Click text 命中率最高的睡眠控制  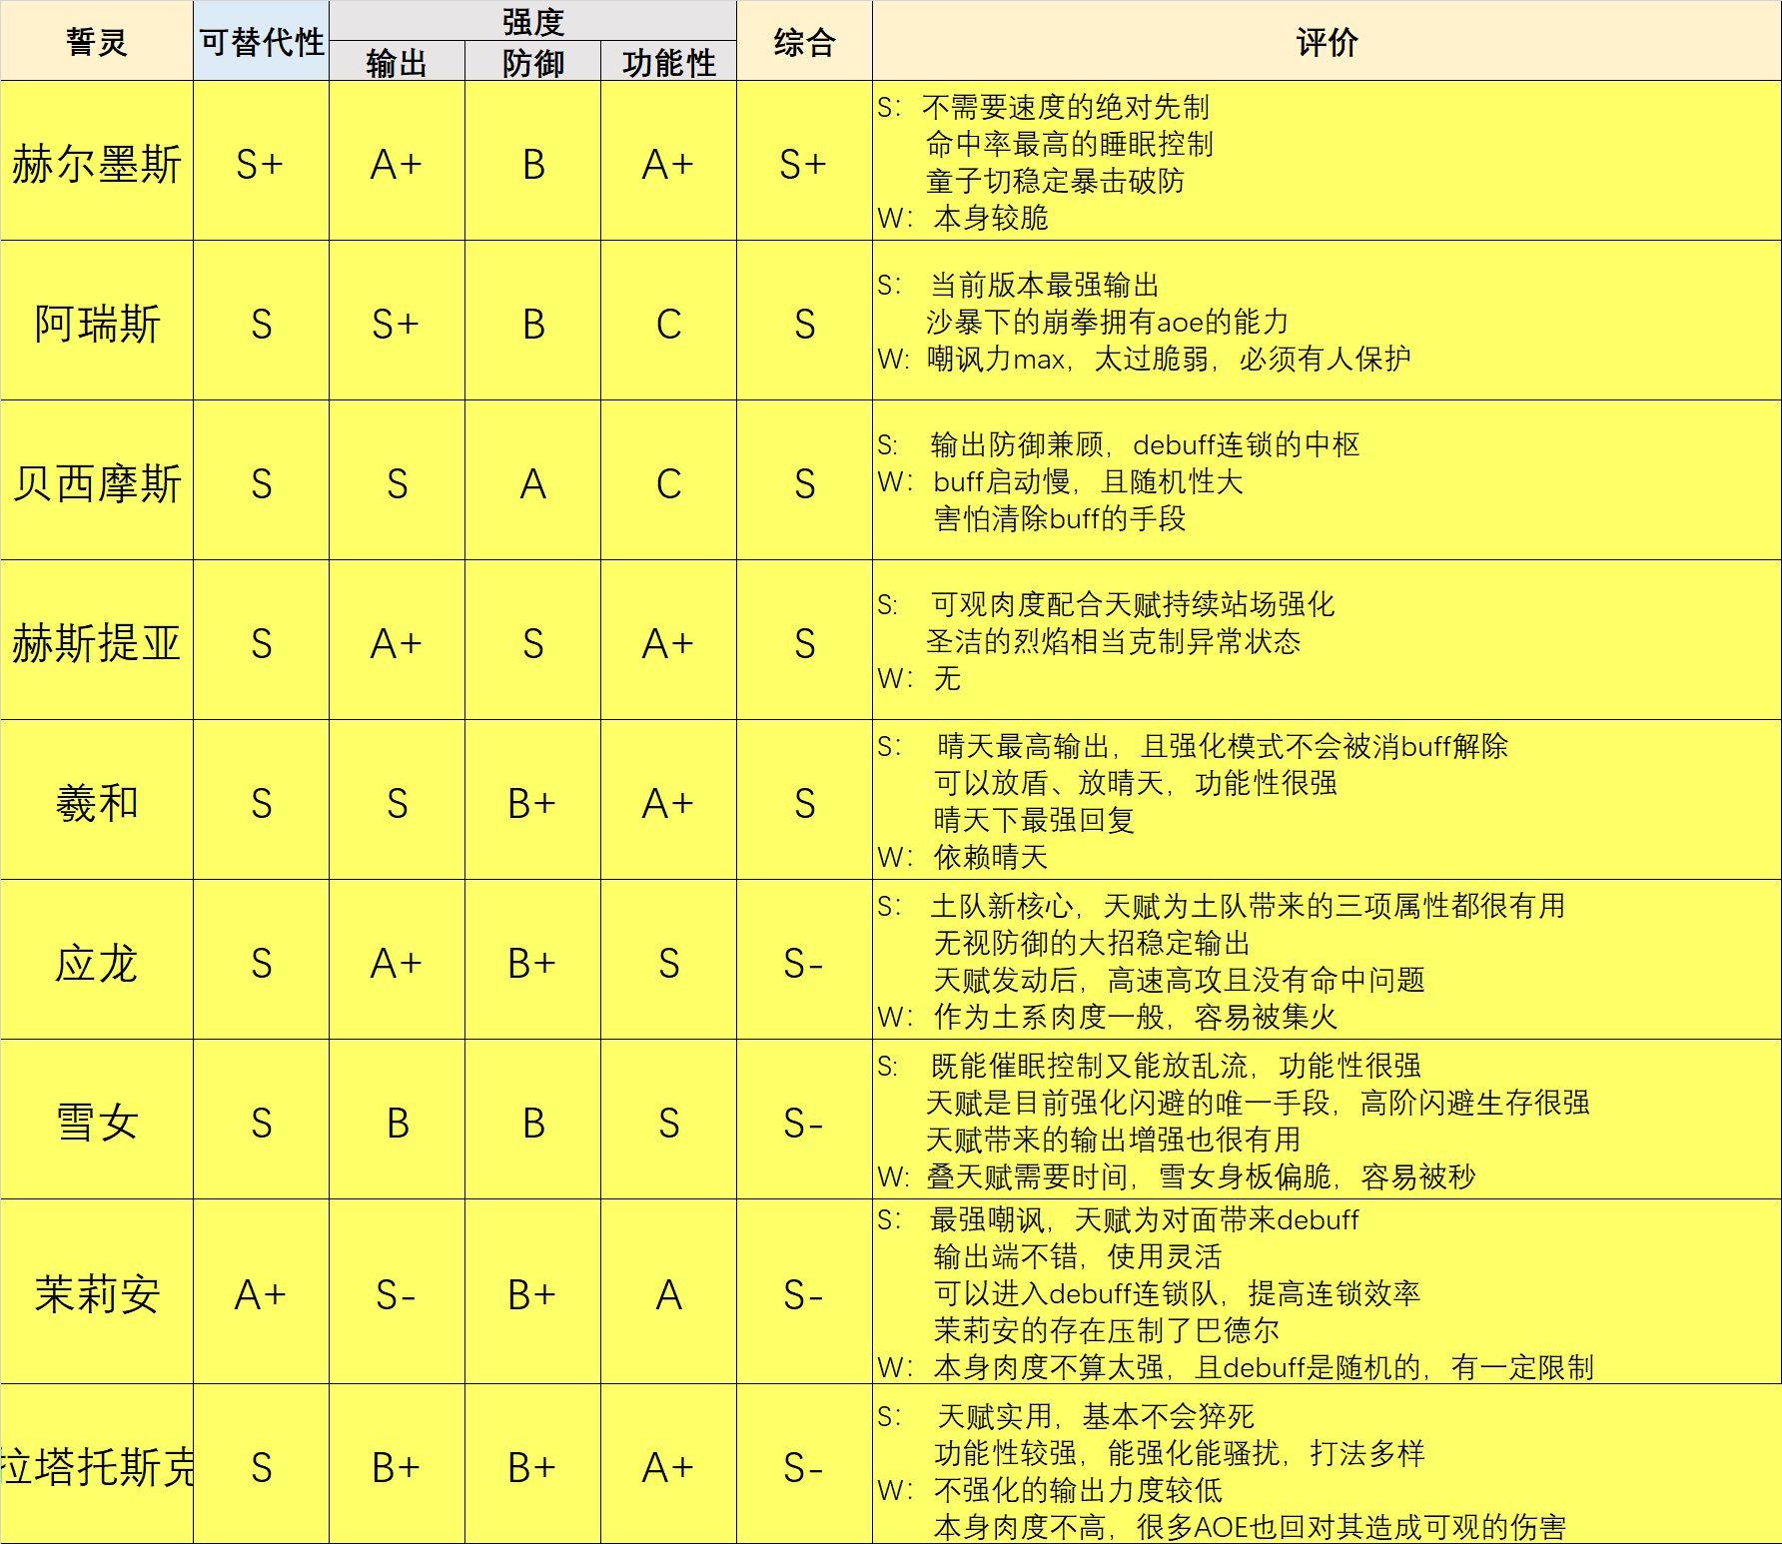point(1070,144)
